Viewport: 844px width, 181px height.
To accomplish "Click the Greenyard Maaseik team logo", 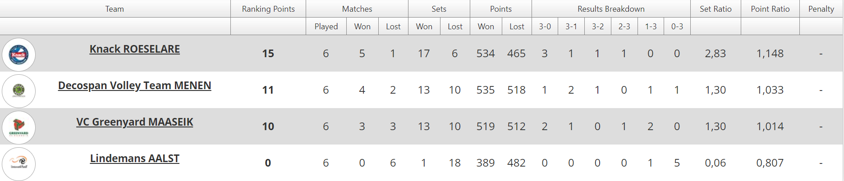I will 18,127.
